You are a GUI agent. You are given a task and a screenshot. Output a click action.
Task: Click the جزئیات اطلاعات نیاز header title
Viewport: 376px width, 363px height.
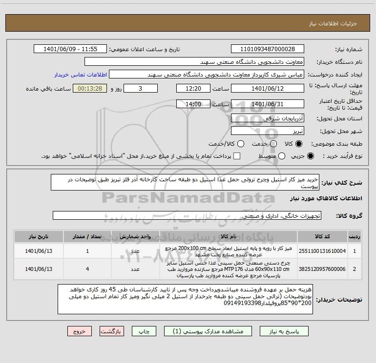click(333, 23)
